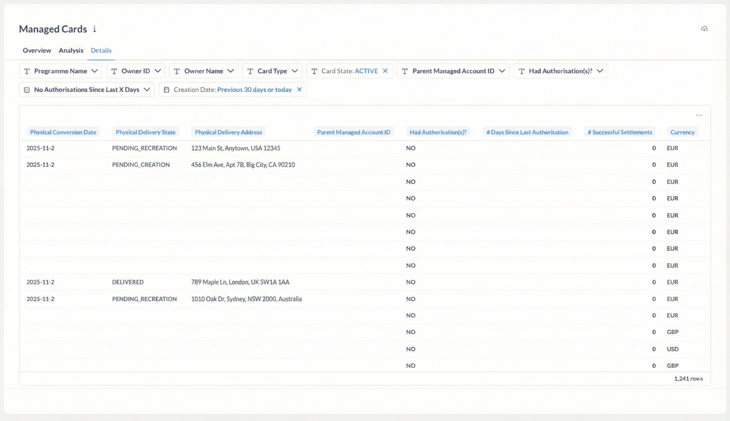Screen dimensions: 730x421
Task: Switch to the Overview tab
Action: coord(37,50)
